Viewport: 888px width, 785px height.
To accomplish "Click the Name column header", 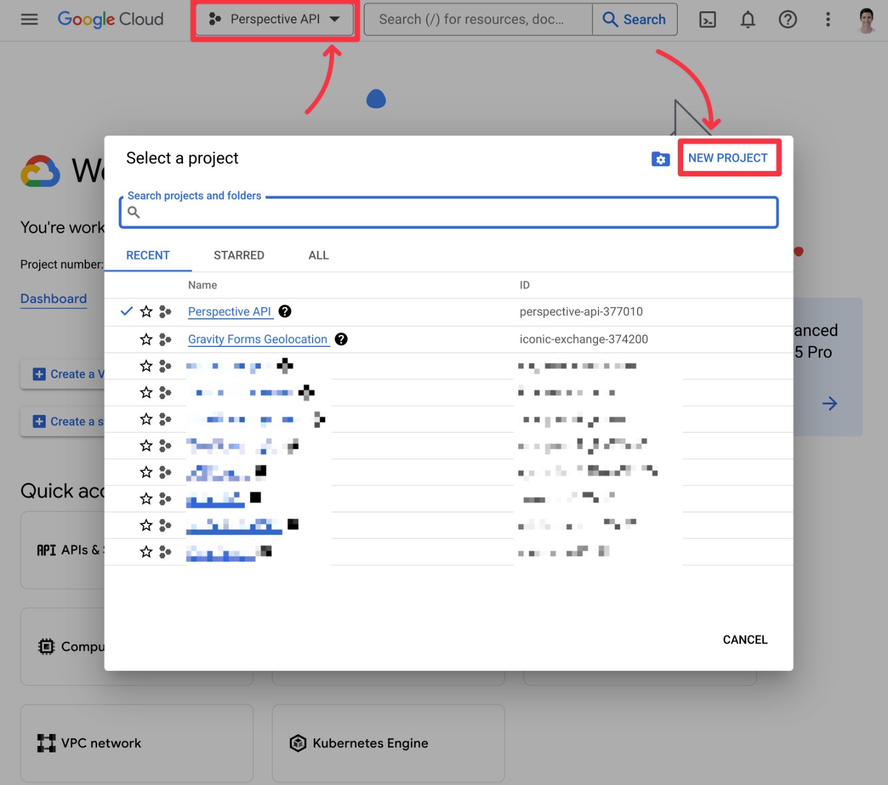I will coord(202,285).
